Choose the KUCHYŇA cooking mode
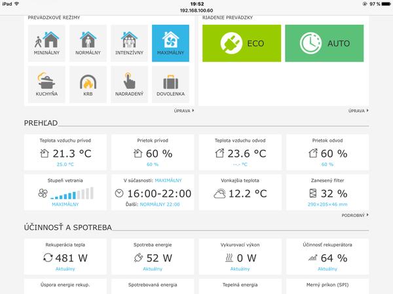Screen dimensions: 393x294 click(x=47, y=85)
